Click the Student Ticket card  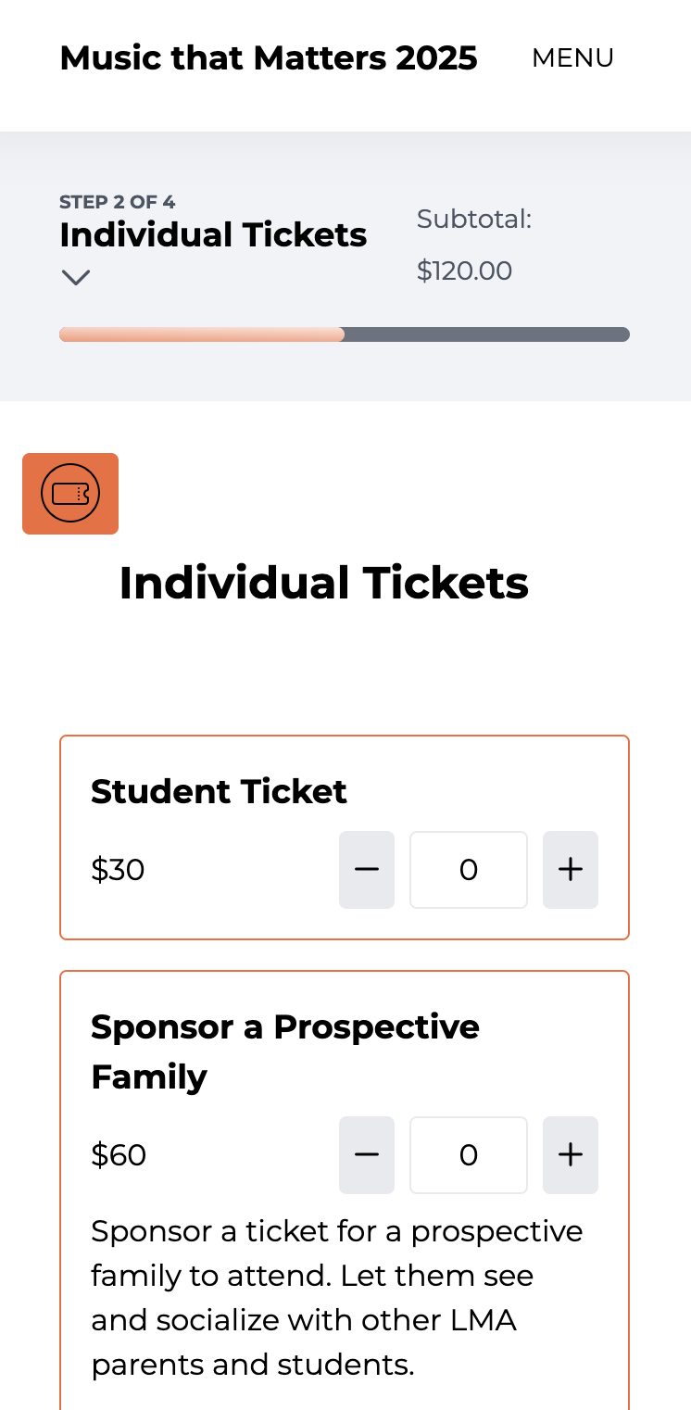click(344, 837)
